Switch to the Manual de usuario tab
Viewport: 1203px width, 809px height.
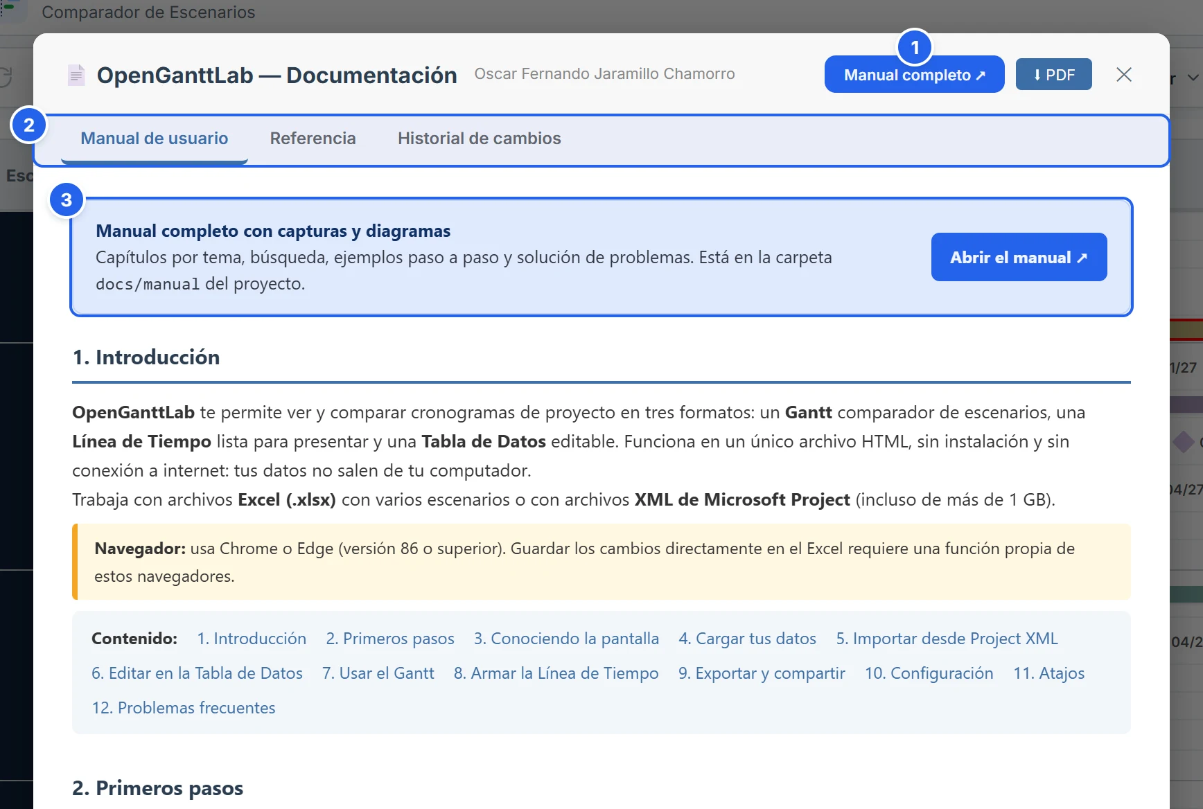155,139
